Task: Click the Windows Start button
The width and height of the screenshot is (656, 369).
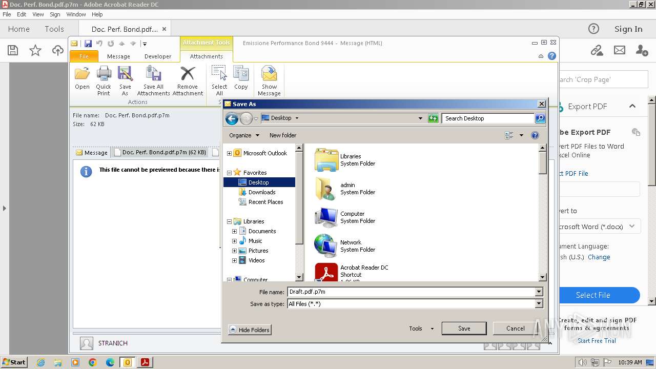Action: click(x=14, y=362)
